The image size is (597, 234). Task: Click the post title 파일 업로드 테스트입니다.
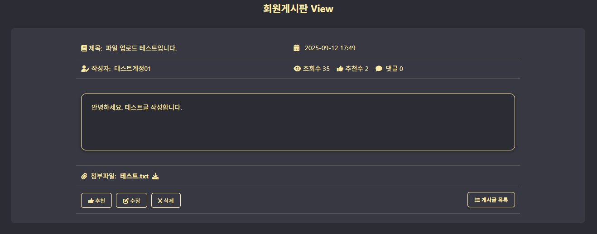141,48
